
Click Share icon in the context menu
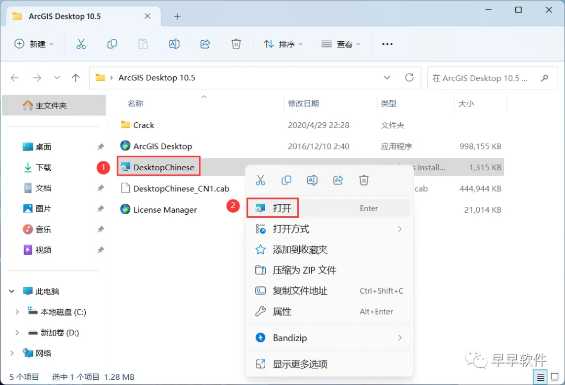coord(338,180)
